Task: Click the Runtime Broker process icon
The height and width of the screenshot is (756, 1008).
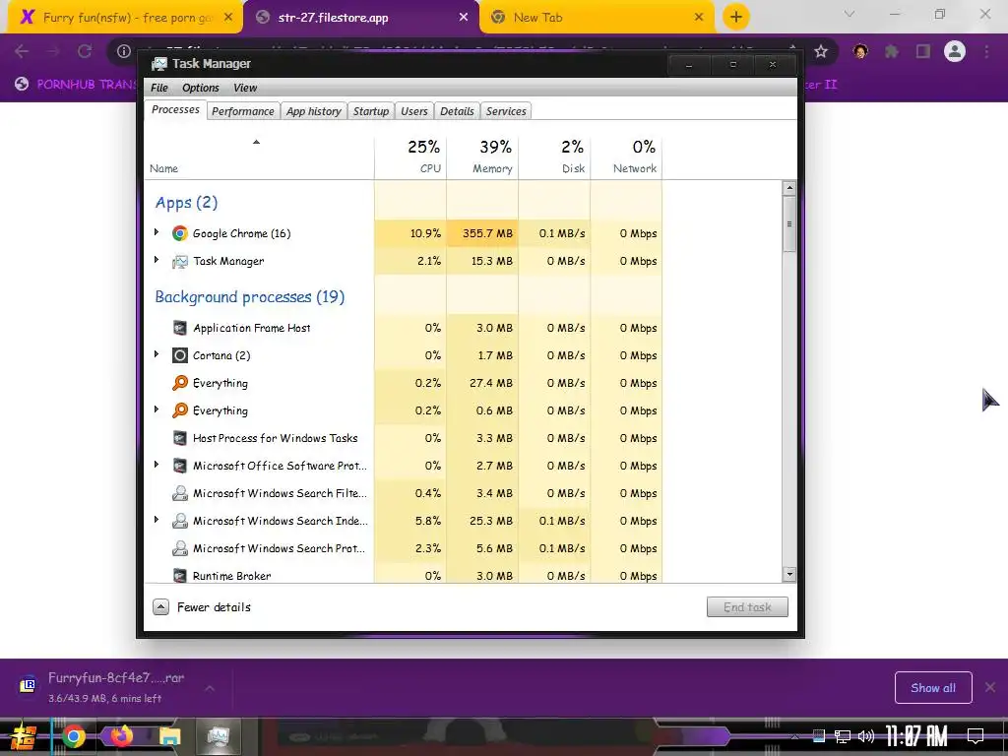Action: click(180, 575)
